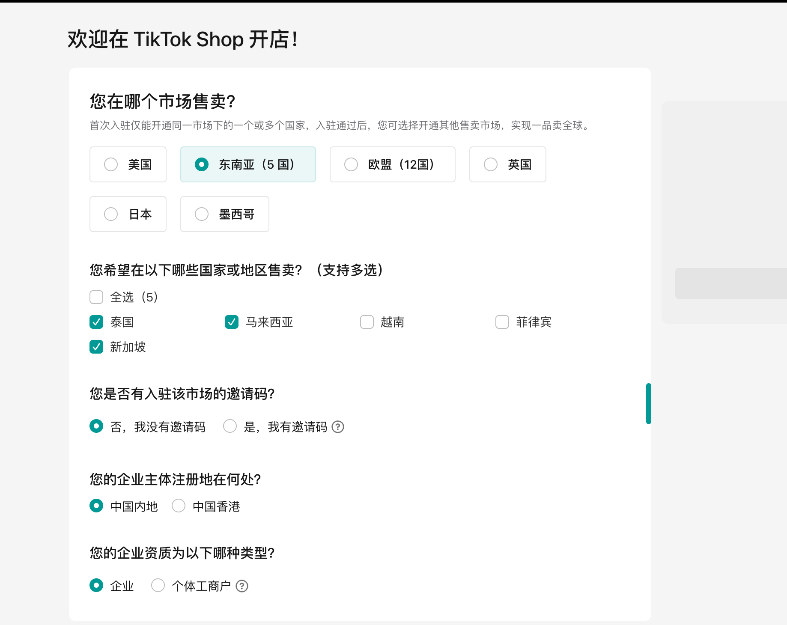The image size is (787, 625).
Task: Click the 您的企业资质为以下哪种类型? heading
Action: [182, 553]
